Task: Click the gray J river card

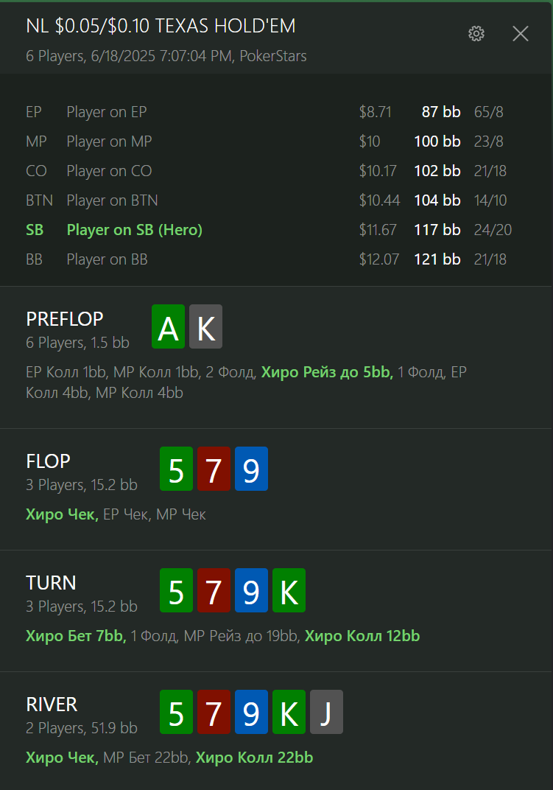Action: pyautogui.click(x=326, y=712)
